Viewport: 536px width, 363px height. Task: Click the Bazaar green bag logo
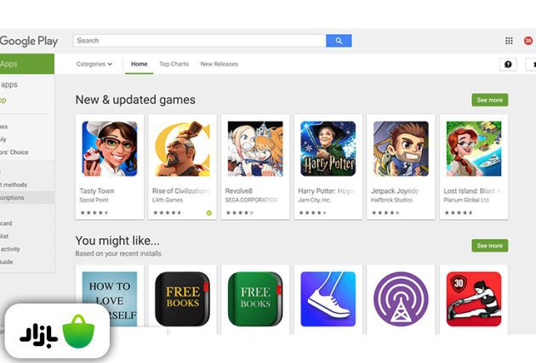(x=78, y=332)
